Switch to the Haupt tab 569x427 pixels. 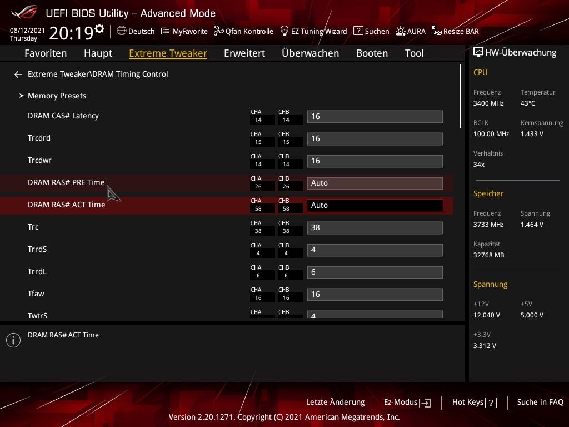coord(98,53)
